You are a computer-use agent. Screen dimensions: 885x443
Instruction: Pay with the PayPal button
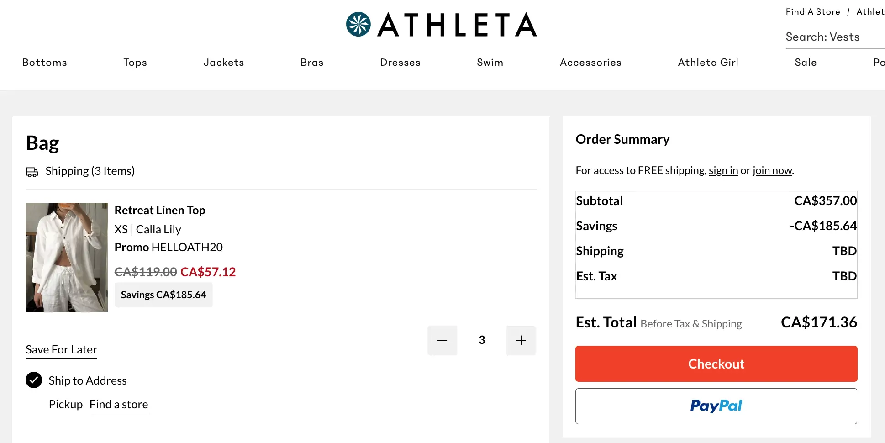716,406
